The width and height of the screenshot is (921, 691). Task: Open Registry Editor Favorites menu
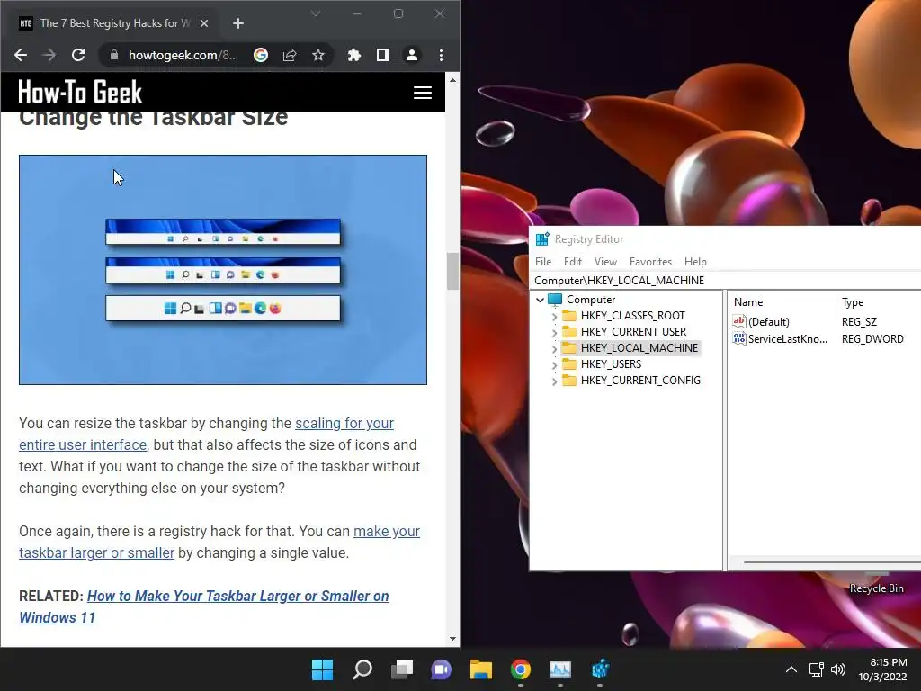pyautogui.click(x=650, y=262)
